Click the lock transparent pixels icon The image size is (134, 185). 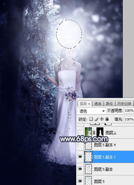(91, 119)
